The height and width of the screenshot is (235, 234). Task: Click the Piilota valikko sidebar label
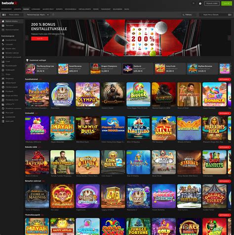[14, 15]
